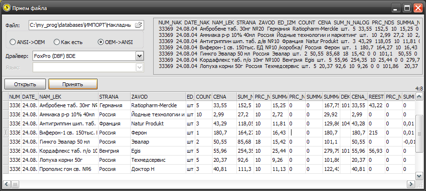This screenshot has width=426, height=191.
Task: Click the DATE_ column header
Action: pos(30,96)
